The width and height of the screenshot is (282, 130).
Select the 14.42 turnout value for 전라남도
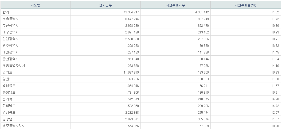275,106
